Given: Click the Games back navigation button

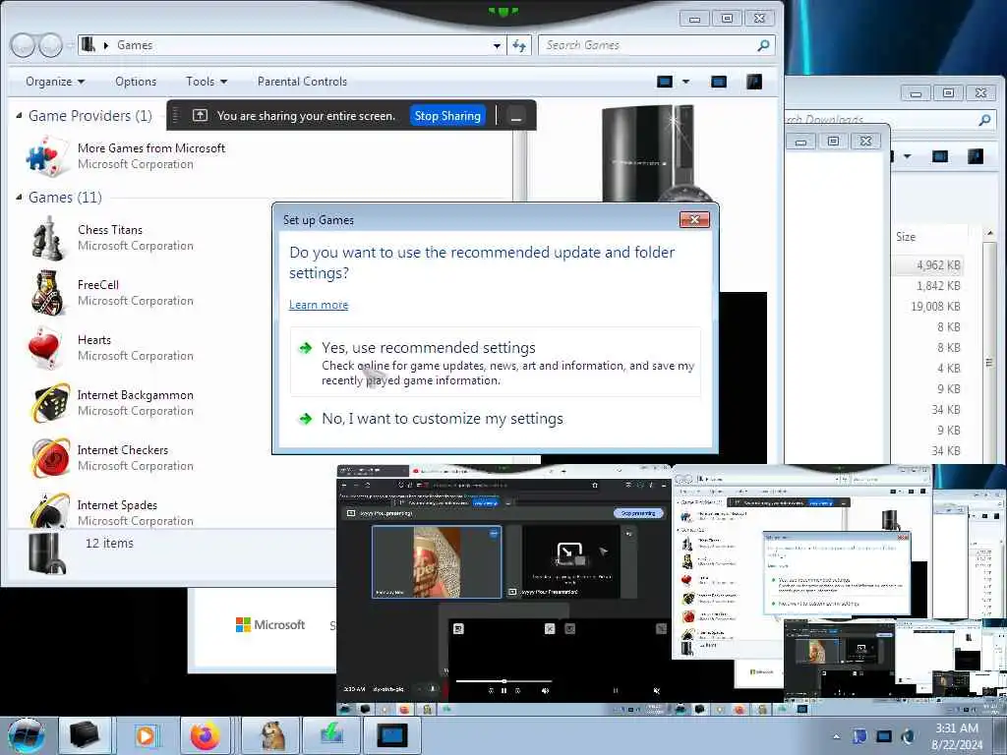Looking at the screenshot, I should click(x=24, y=45).
